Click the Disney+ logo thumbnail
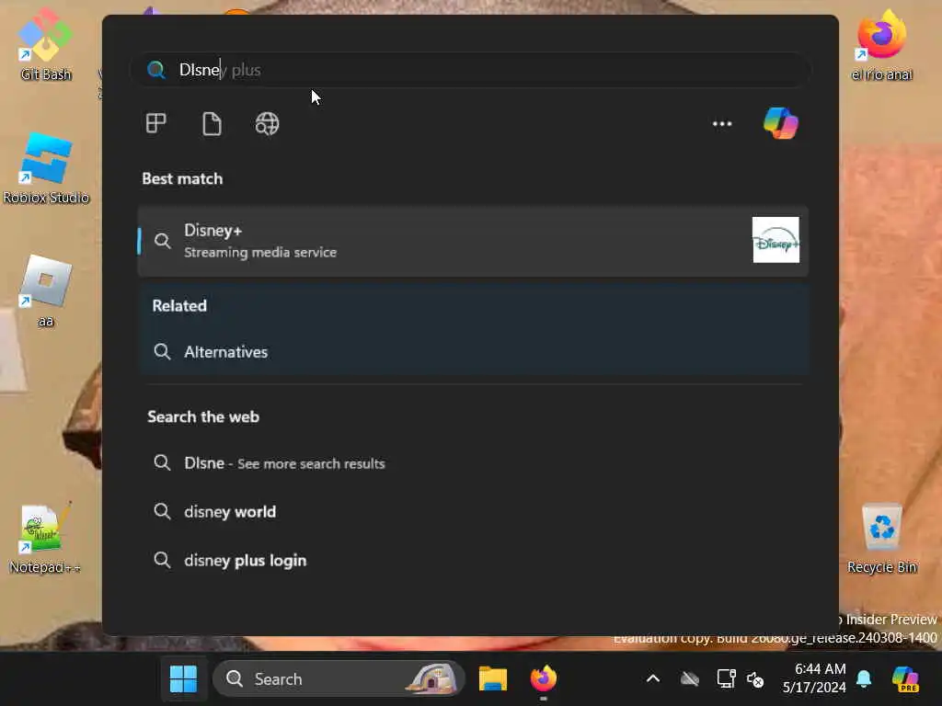Image resolution: width=942 pixels, height=706 pixels. [775, 240]
